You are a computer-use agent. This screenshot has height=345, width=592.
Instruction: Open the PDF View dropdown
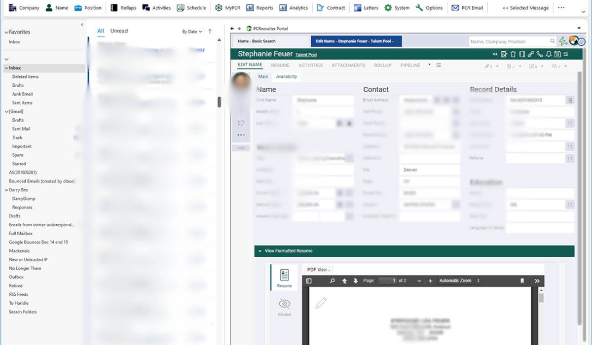[319, 270]
